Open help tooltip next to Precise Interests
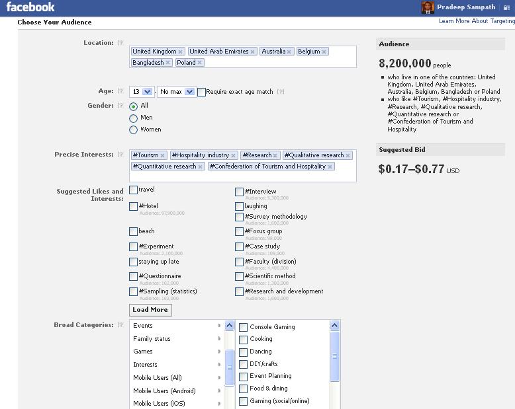515x409 pixels. point(120,155)
